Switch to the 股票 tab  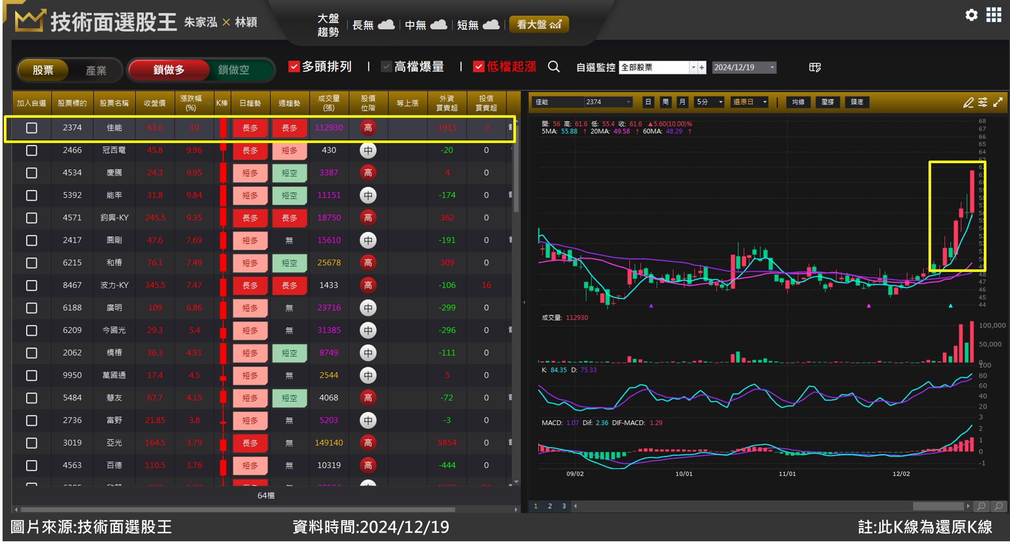[x=43, y=70]
